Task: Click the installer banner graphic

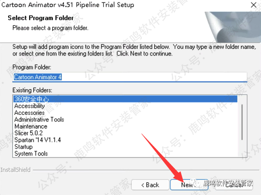Action: [233, 27]
